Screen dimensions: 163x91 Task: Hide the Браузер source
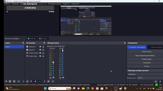pyautogui.click(x=40, y=50)
